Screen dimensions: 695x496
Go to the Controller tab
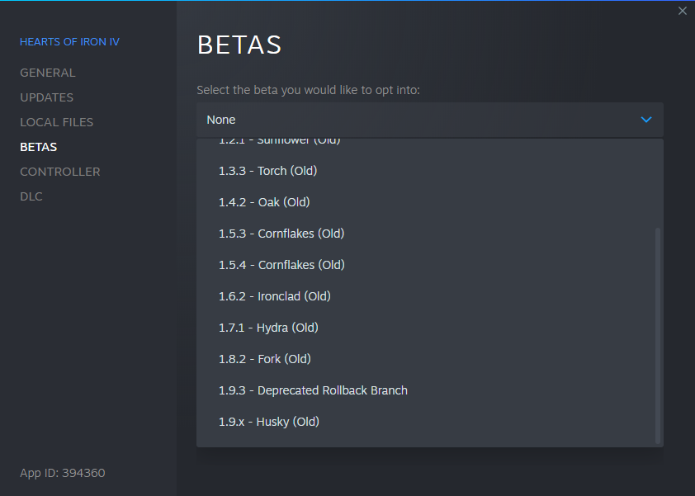tap(59, 172)
